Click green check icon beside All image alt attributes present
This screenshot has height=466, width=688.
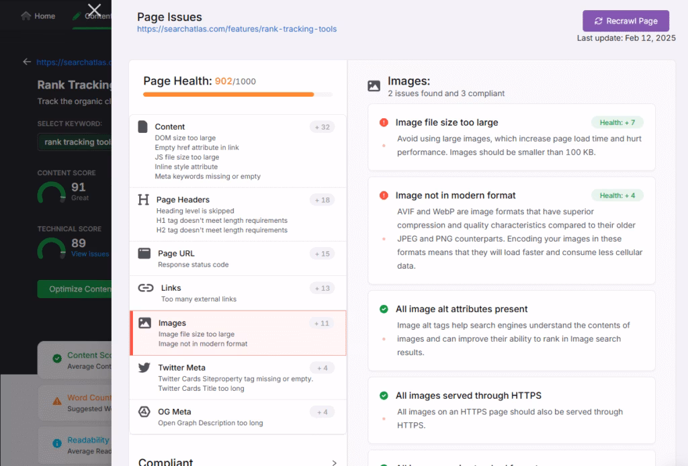[384, 309]
